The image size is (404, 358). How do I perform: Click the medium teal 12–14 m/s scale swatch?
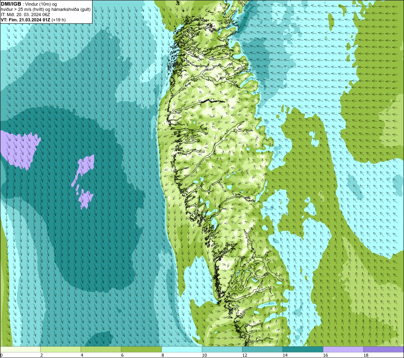click(x=262, y=349)
